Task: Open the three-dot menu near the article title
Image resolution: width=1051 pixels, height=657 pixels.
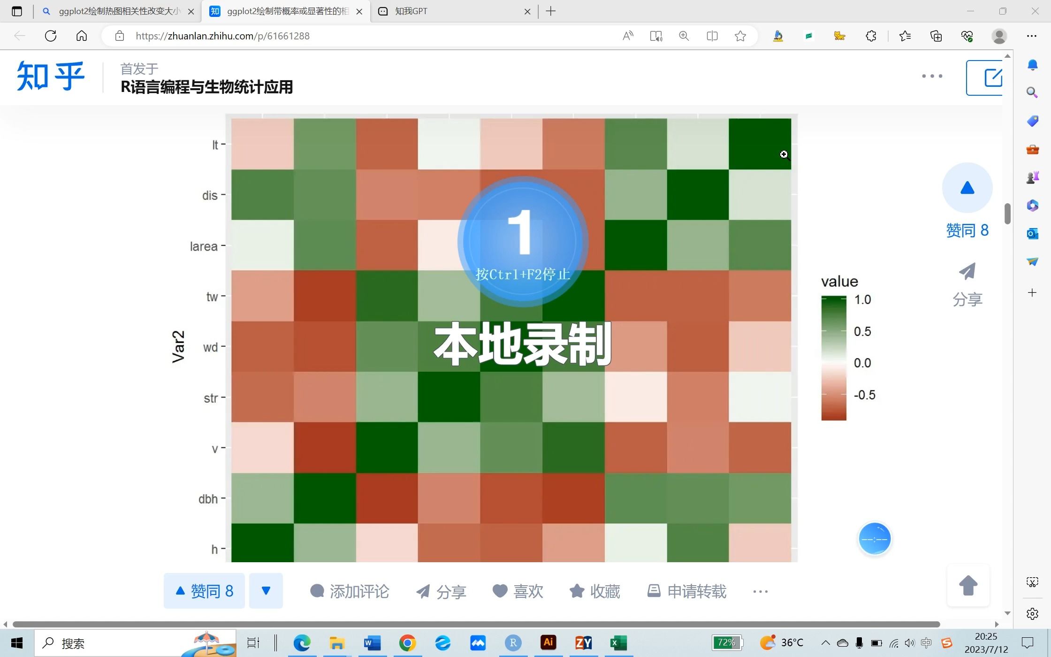Action: point(931,76)
